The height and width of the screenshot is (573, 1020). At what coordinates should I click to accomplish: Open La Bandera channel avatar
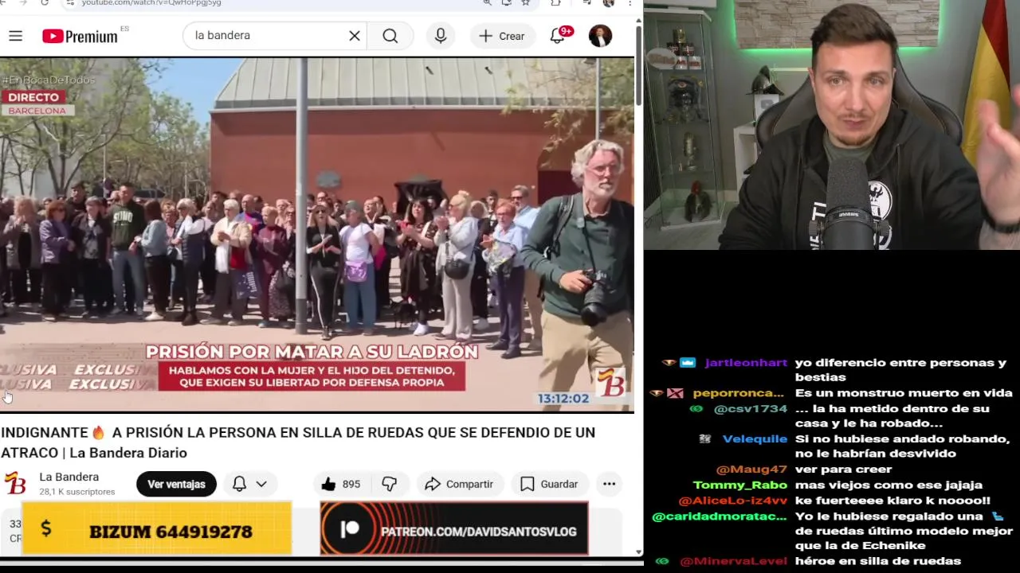point(15,483)
